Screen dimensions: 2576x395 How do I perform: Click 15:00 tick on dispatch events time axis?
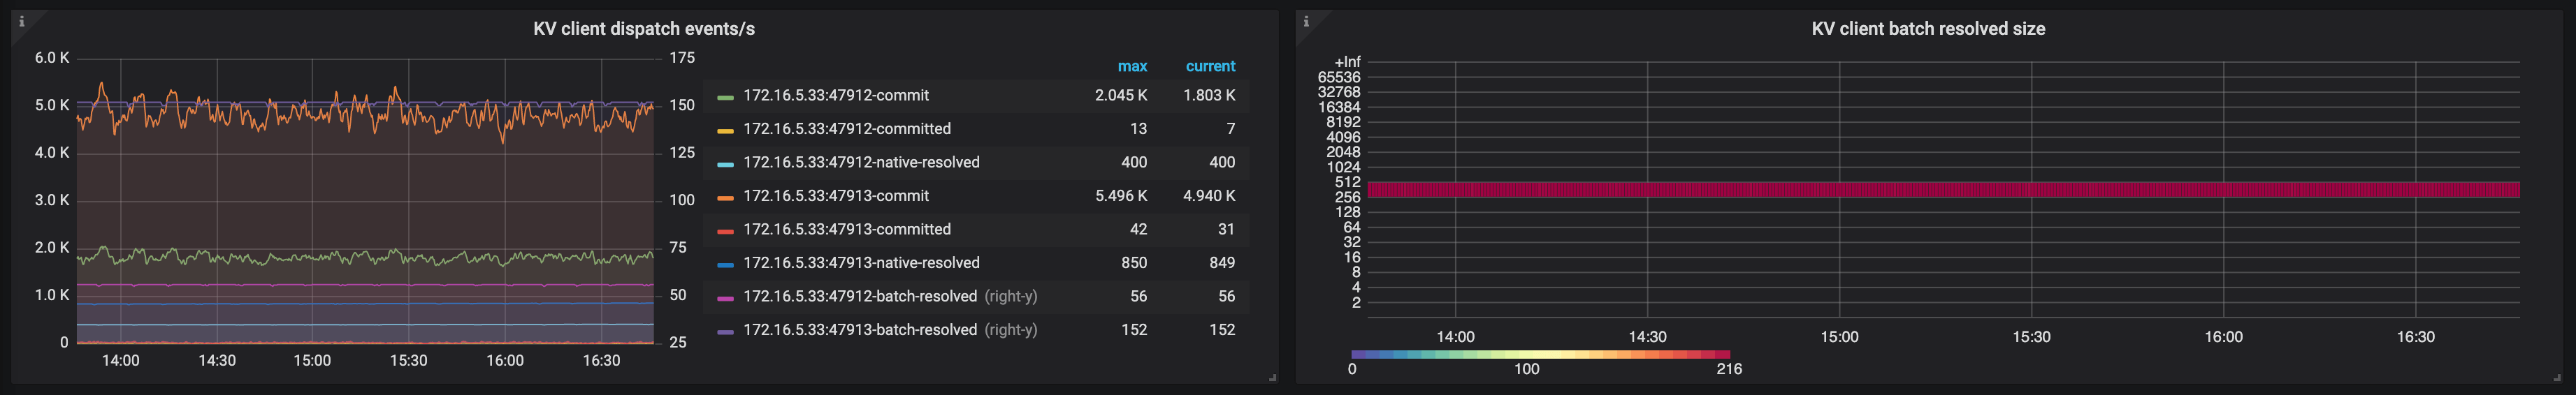tap(312, 360)
